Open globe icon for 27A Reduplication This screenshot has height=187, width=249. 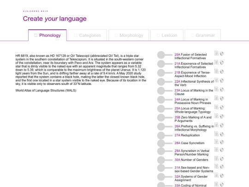pos(222,134)
